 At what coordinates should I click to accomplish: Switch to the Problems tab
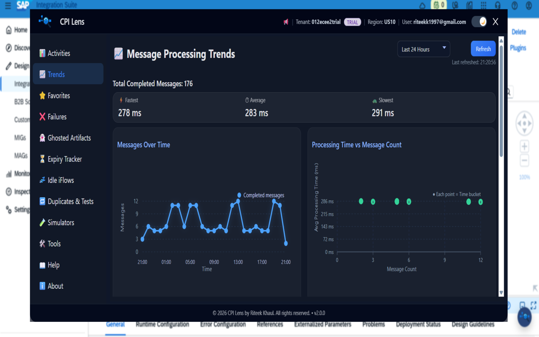pyautogui.click(x=373, y=324)
